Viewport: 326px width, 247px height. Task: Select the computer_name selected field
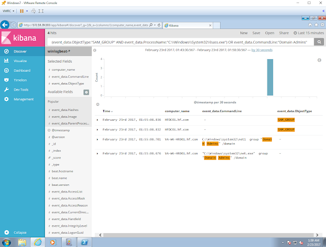coord(63,70)
